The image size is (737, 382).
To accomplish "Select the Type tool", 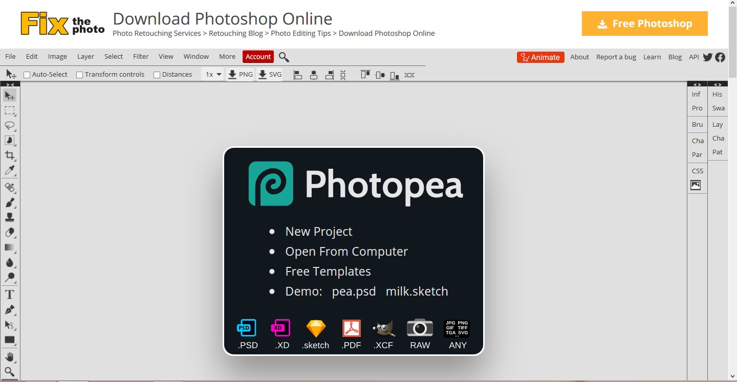I will pos(10,295).
